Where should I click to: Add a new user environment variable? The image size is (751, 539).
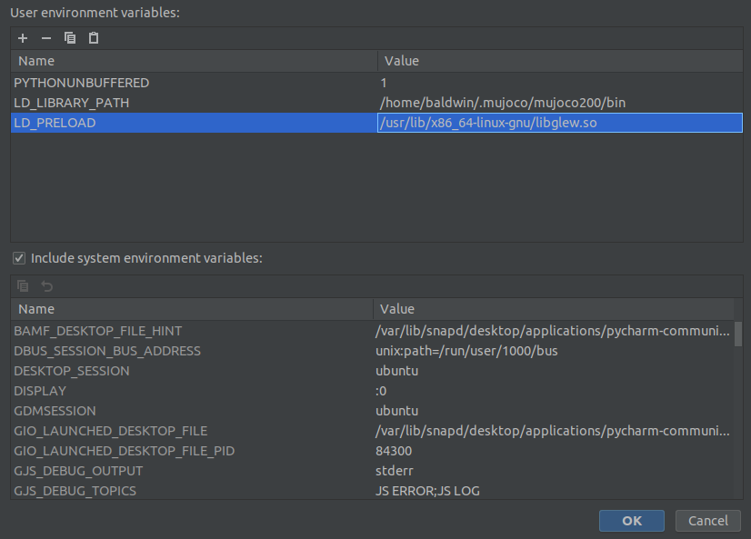[x=22, y=38]
